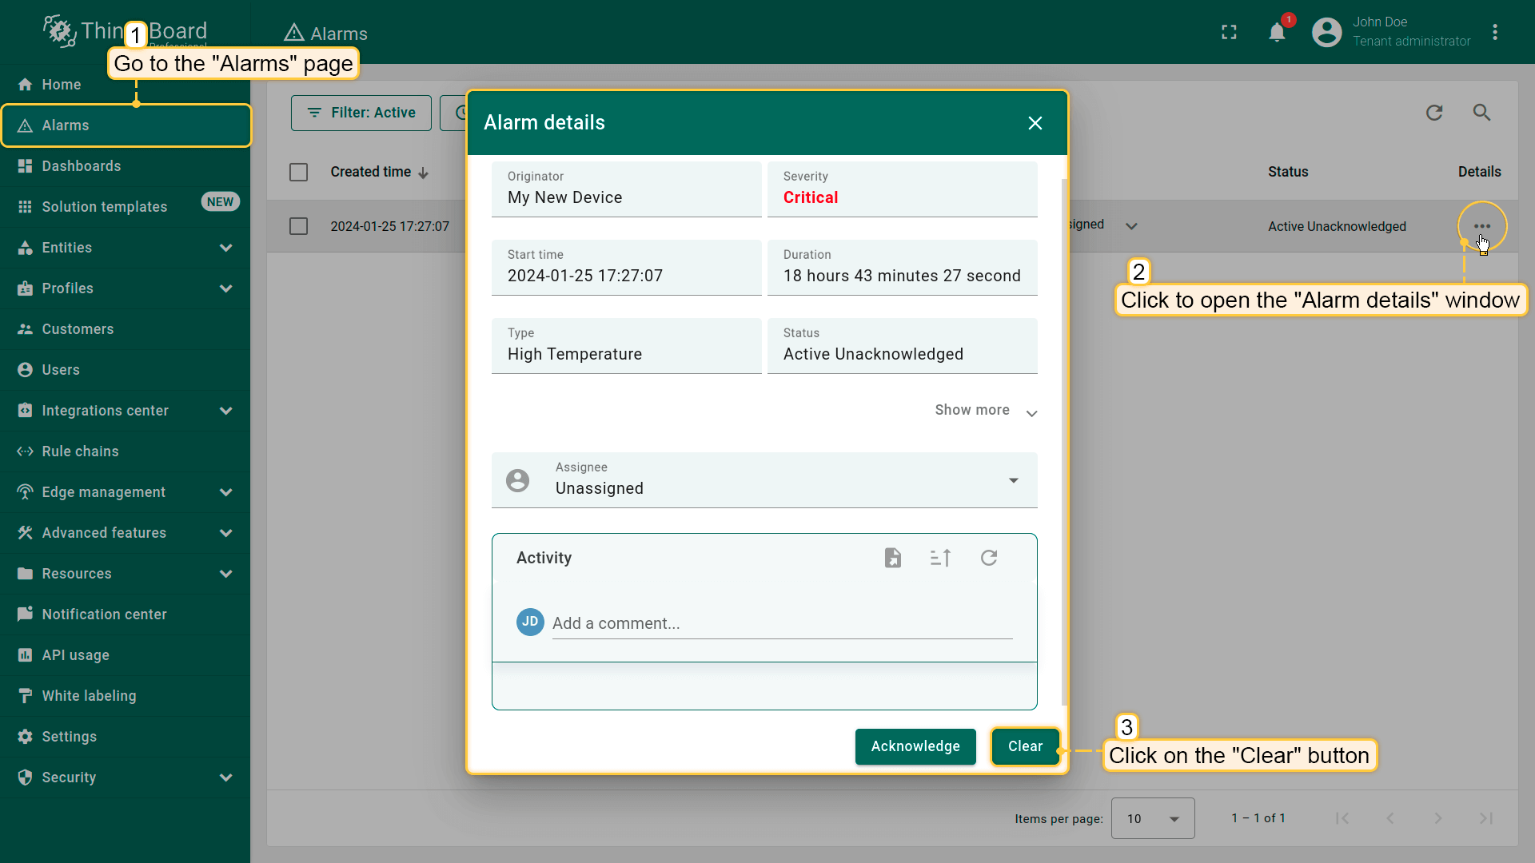Screen dimensions: 1535x863
Task: Select all alarms header checkbox
Action: coord(298,172)
